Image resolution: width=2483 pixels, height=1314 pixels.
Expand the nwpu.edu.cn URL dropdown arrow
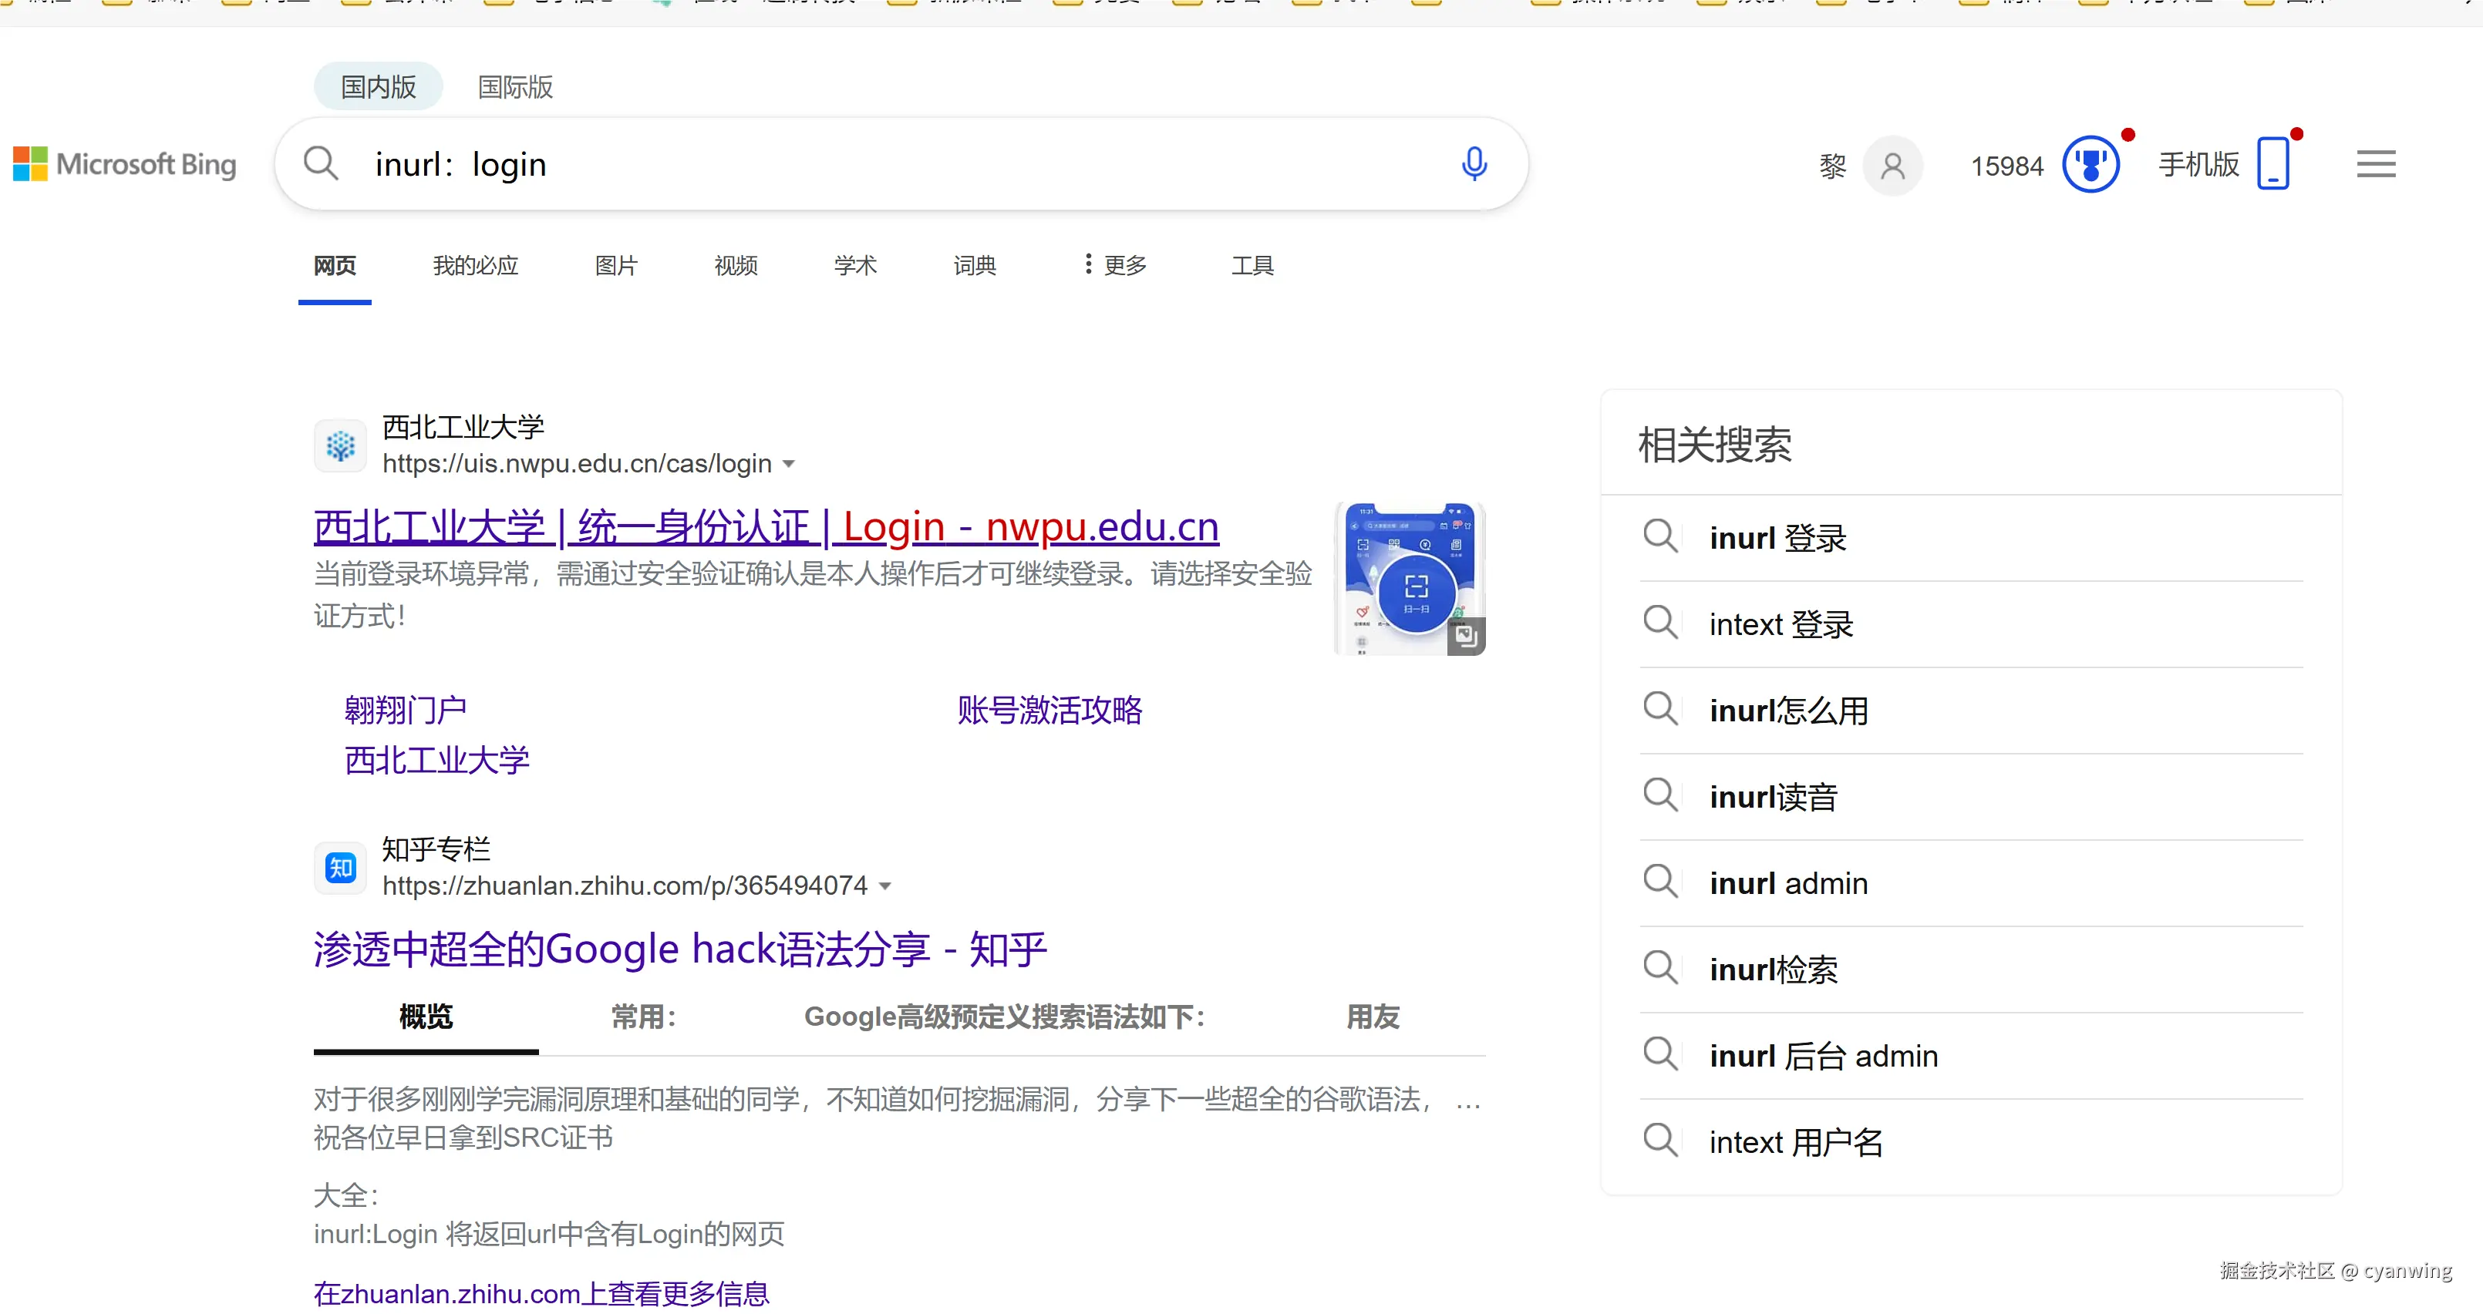788,464
